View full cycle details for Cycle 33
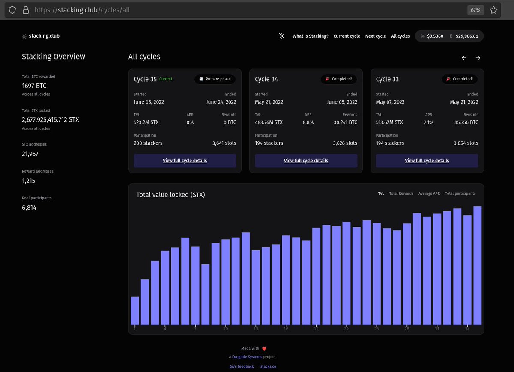514x372 pixels. click(x=427, y=161)
